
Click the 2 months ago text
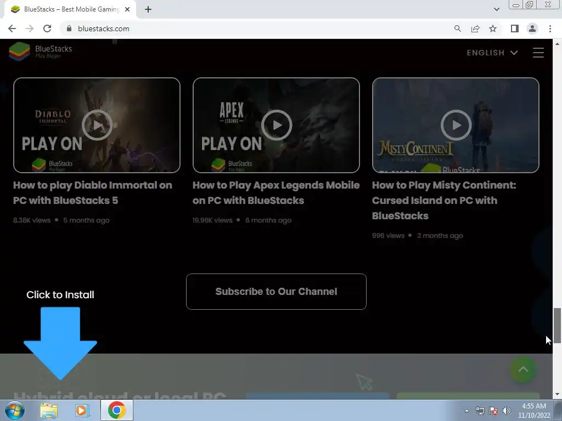tap(440, 236)
